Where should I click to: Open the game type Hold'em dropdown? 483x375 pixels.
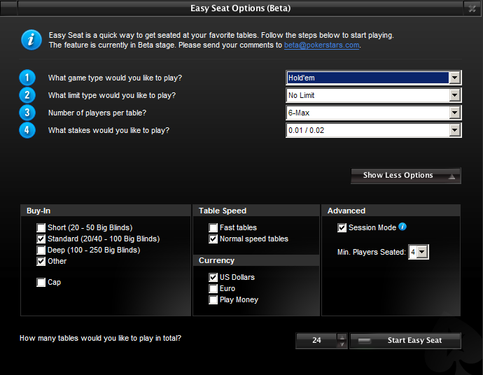click(x=454, y=78)
